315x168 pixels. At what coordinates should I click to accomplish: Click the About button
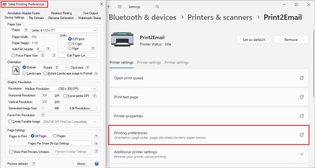click(82, 164)
